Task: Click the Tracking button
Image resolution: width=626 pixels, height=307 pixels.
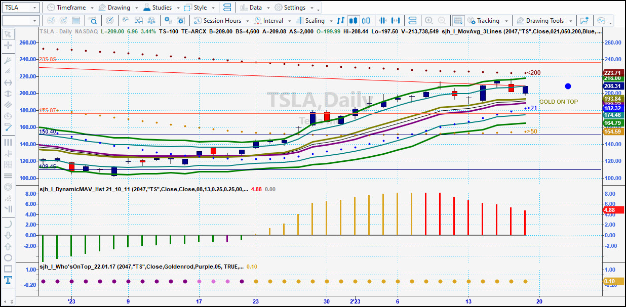Action: click(484, 21)
